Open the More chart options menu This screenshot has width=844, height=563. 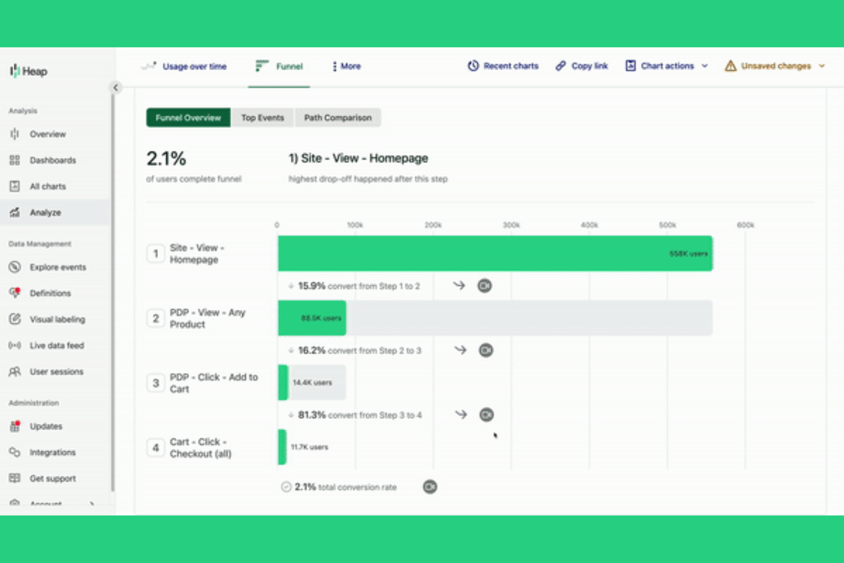coord(346,66)
